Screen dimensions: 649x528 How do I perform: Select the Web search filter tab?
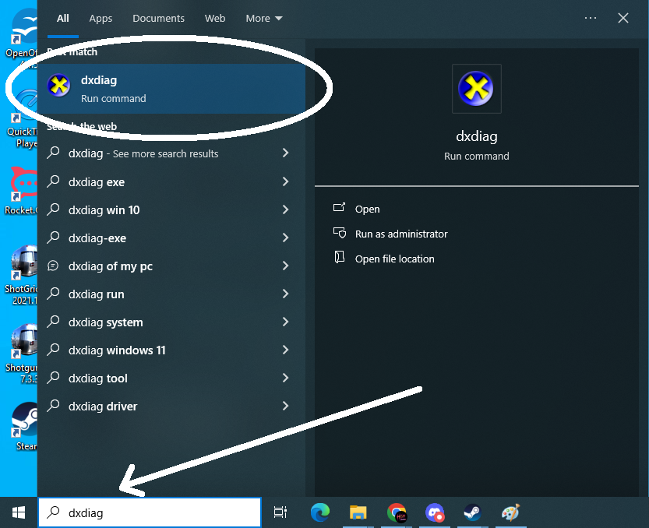click(x=215, y=19)
